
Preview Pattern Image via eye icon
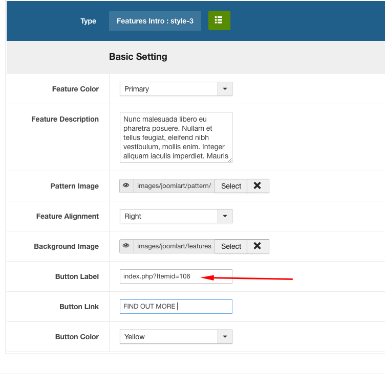point(126,186)
